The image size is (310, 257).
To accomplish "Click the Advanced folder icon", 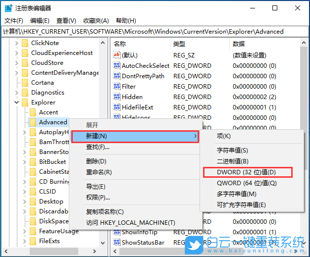I will (33, 122).
